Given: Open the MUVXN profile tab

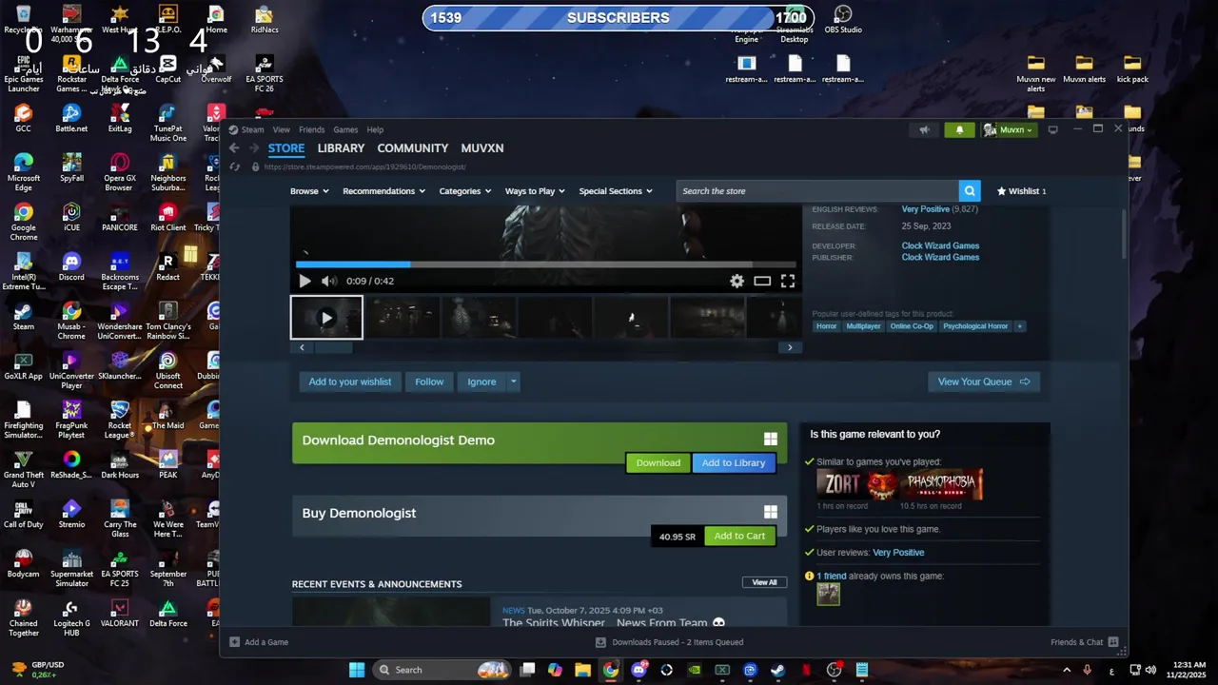Looking at the screenshot, I should (482, 148).
